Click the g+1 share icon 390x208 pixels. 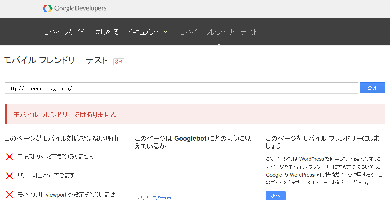tap(119, 61)
